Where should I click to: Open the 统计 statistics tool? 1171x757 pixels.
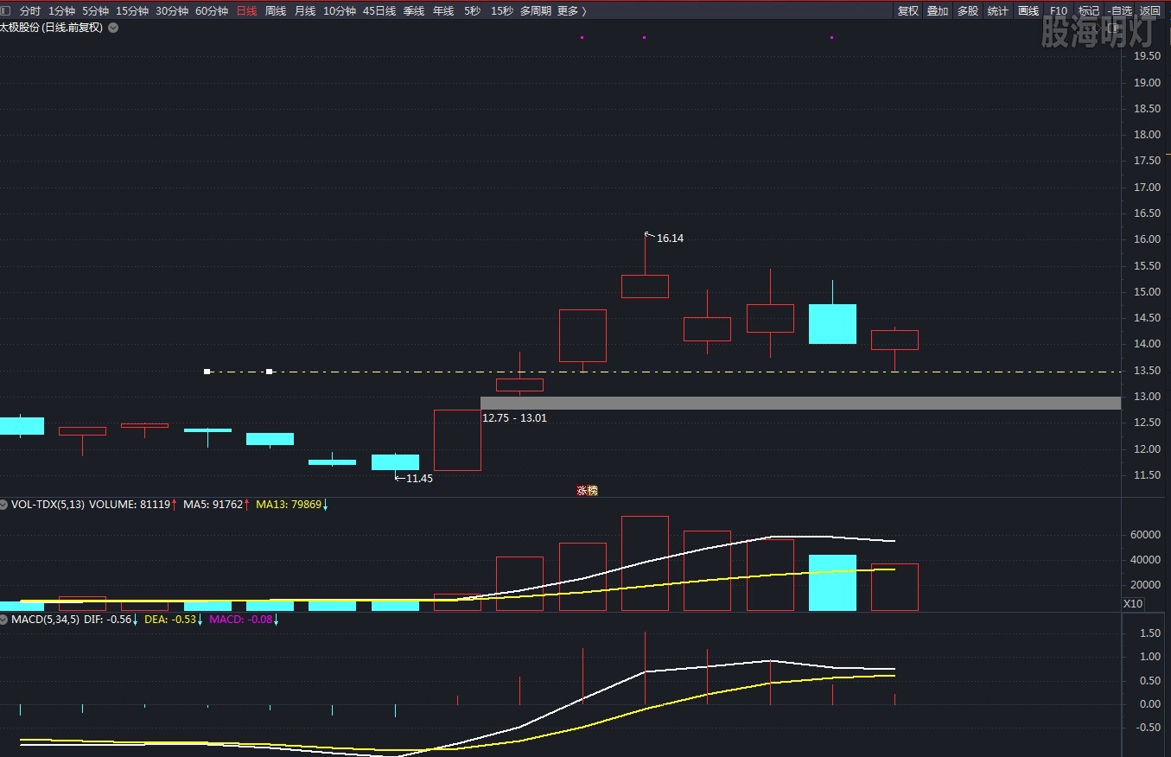[x=998, y=11]
